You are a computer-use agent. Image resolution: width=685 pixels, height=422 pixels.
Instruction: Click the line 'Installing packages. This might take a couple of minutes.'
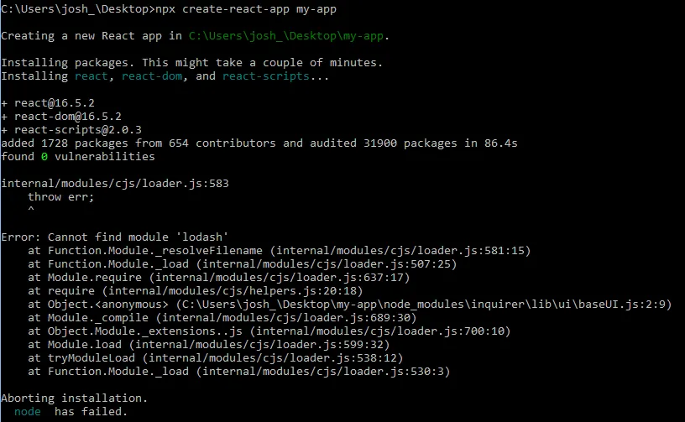191,63
